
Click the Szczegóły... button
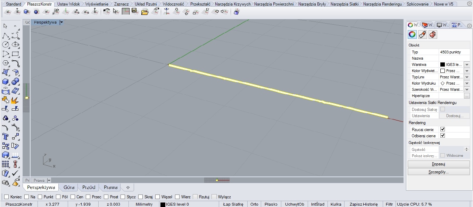(x=439, y=172)
